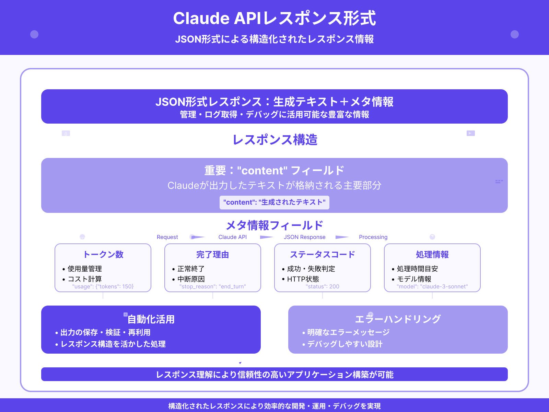This screenshot has height=412, width=549.
Task: Select the Claude API step in the flow
Action: pyautogui.click(x=233, y=237)
